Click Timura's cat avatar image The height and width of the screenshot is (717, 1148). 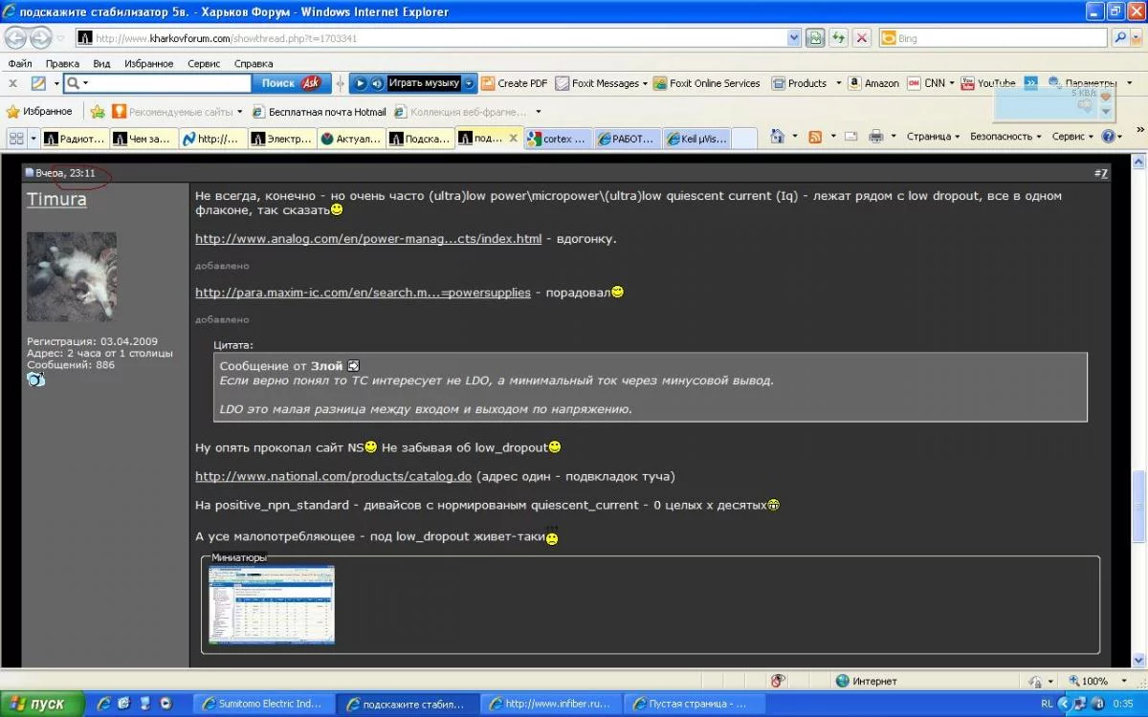pyautogui.click(x=72, y=276)
